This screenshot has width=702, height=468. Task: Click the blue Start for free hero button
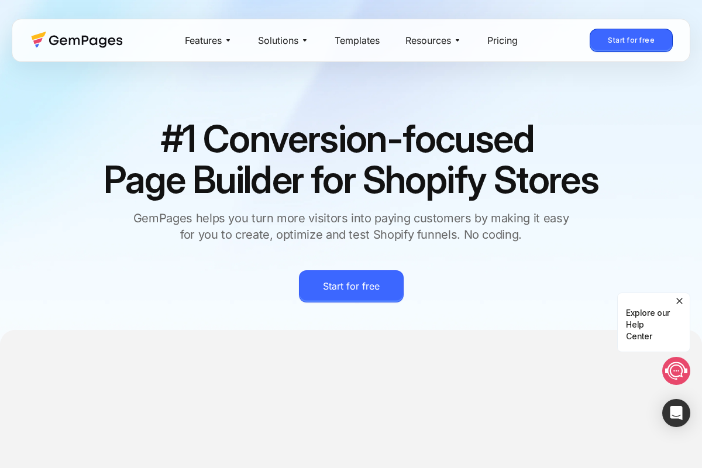point(351,286)
